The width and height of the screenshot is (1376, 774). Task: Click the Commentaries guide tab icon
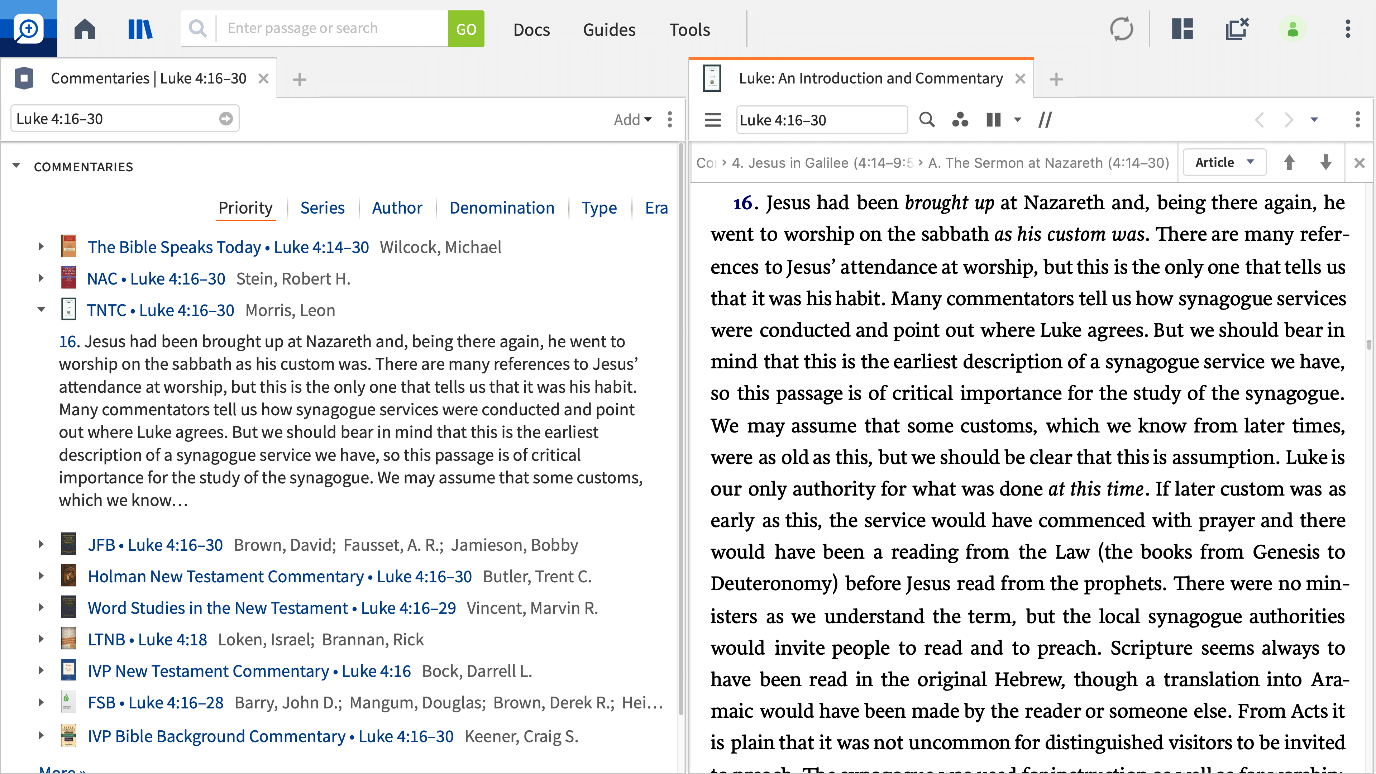[x=24, y=78]
